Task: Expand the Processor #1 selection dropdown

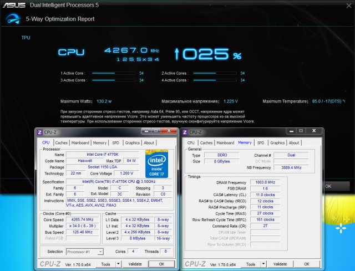Action: point(100,252)
